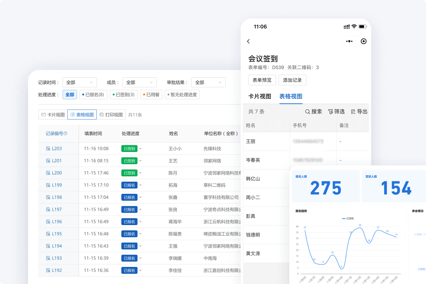Open the three-dot more menu in phone
This screenshot has height=284, width=426.
[349, 42]
